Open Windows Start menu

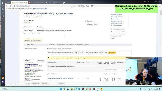click(x=61, y=89)
